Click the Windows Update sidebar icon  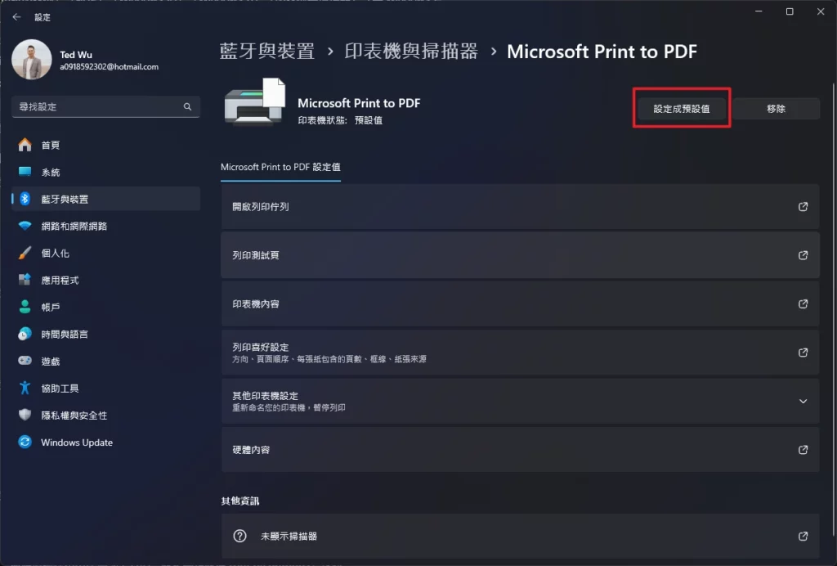coord(22,442)
